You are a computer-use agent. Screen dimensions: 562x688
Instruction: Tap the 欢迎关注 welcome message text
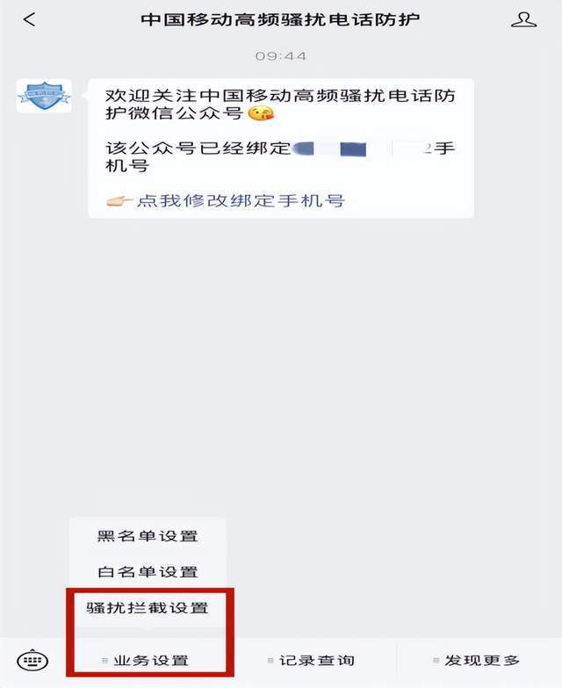280,105
